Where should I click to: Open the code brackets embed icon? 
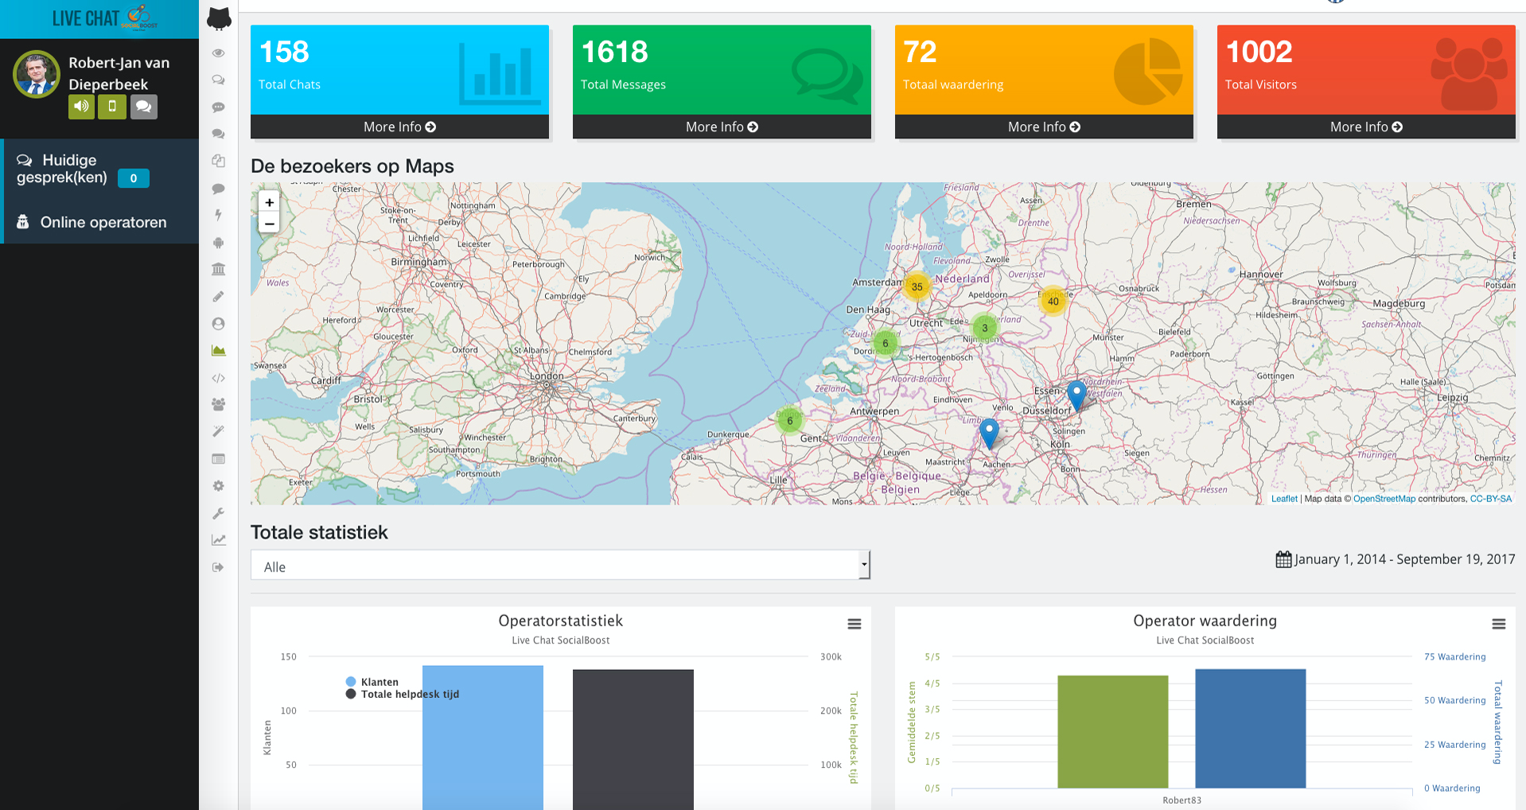[218, 378]
